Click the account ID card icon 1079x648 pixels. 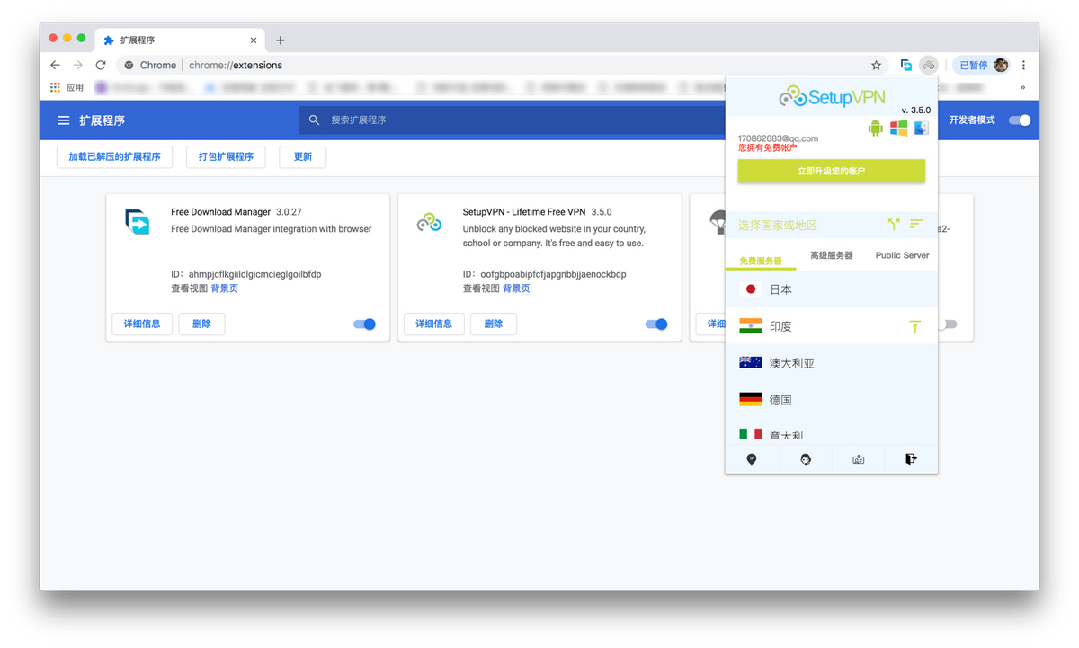pyautogui.click(x=859, y=459)
